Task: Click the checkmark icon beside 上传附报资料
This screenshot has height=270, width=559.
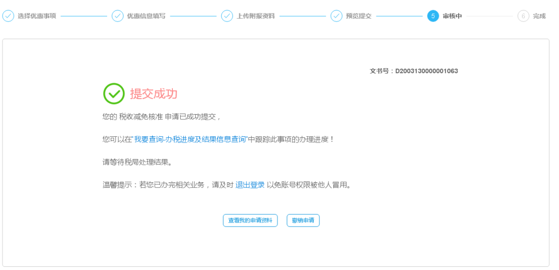Action: point(227,16)
